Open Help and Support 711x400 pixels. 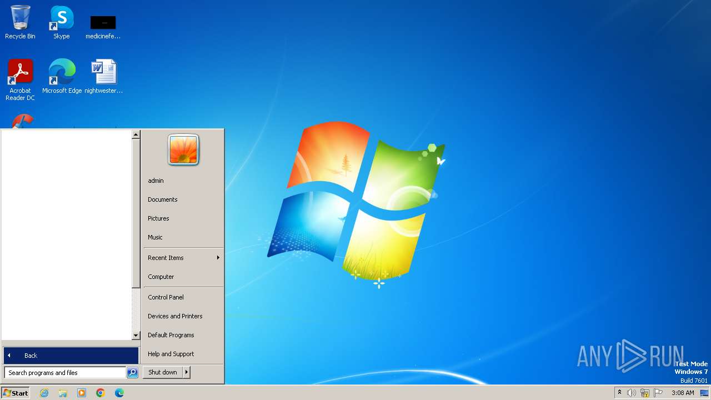coord(183,354)
